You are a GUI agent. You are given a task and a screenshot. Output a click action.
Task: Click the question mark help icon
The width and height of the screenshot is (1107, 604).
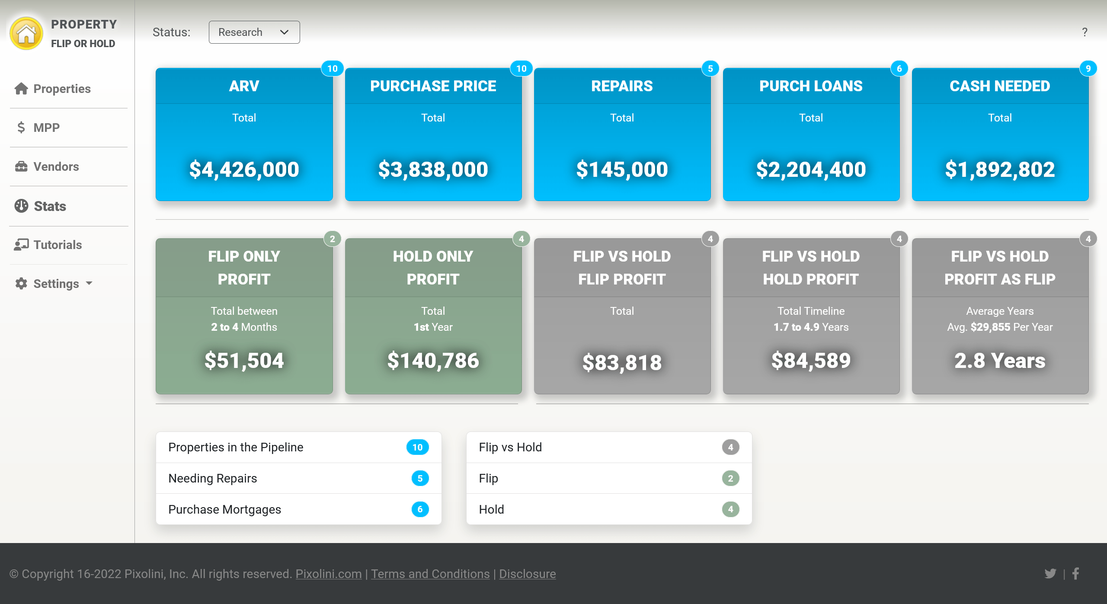coord(1085,32)
